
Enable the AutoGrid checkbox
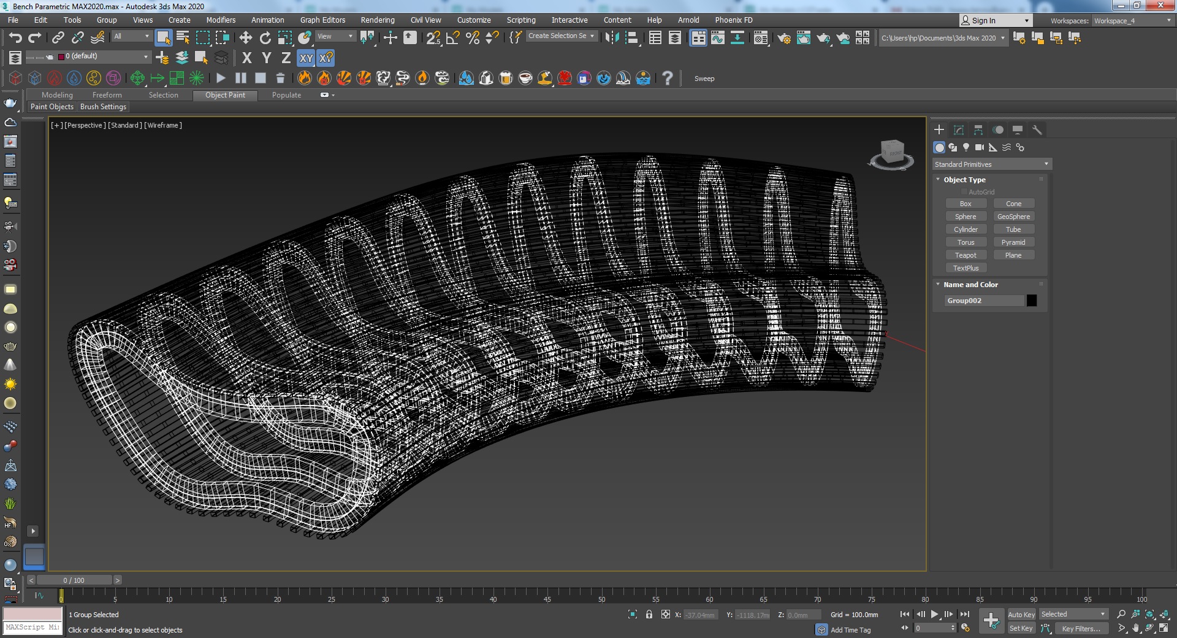tap(964, 192)
